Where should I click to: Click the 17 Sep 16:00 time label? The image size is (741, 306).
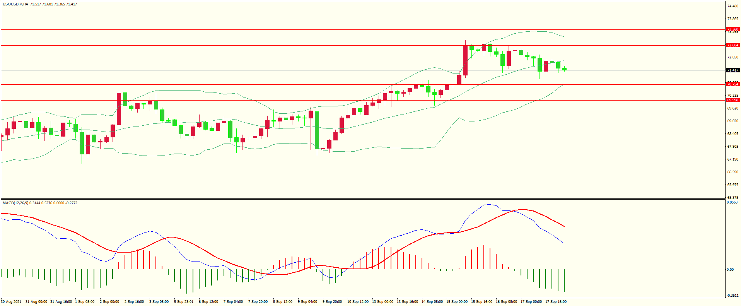(556, 302)
